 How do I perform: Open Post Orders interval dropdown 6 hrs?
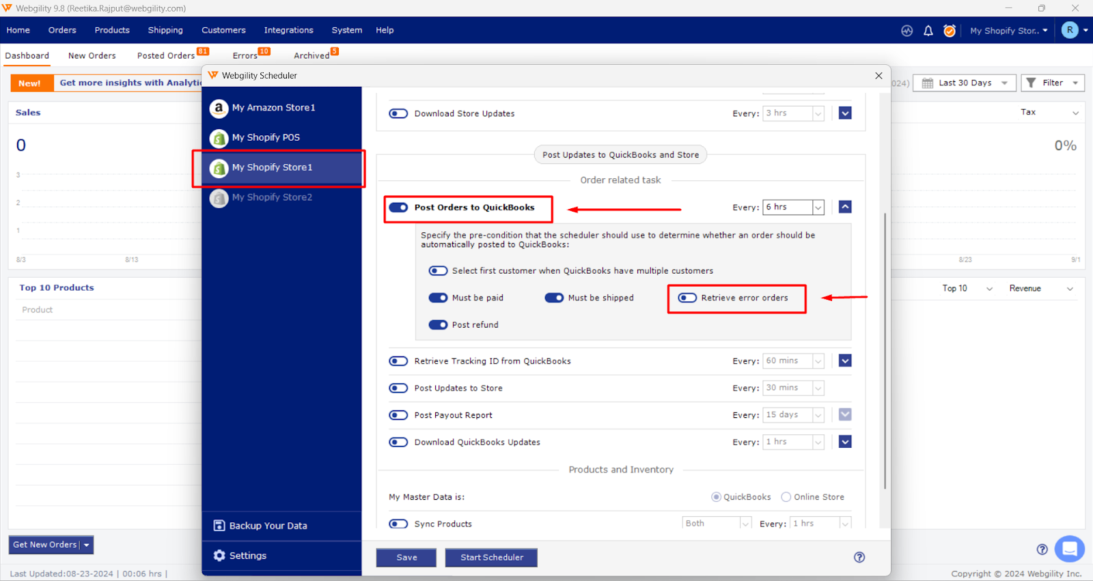tap(793, 207)
